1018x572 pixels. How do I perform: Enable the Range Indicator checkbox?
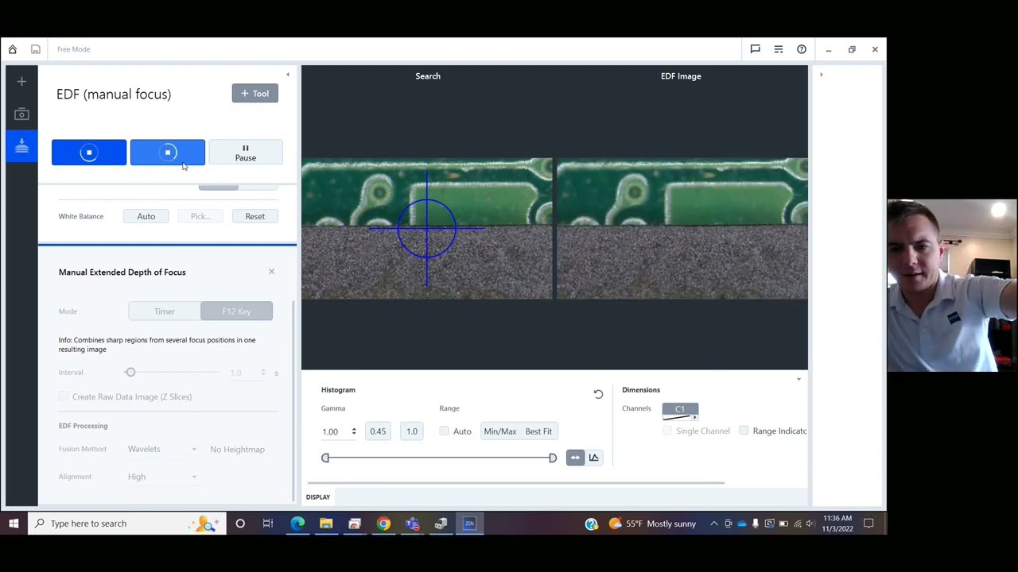(744, 431)
